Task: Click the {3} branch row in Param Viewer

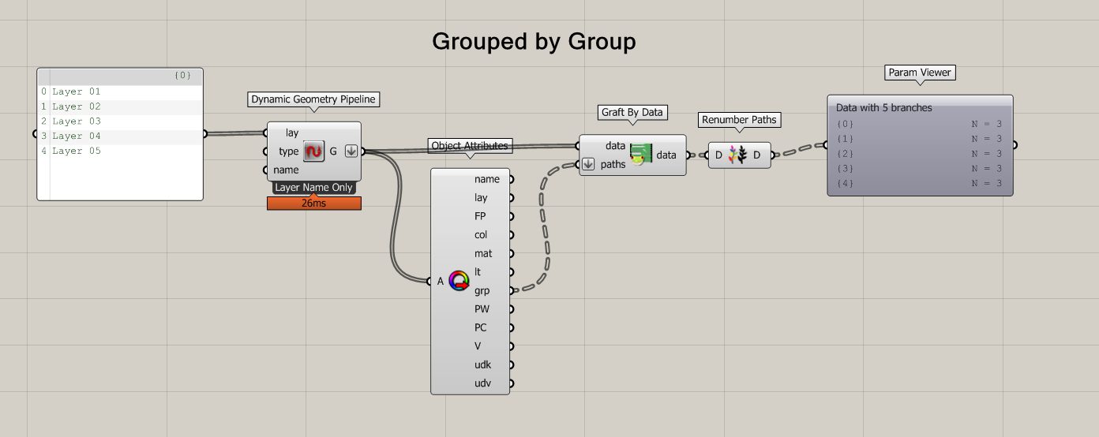Action: pos(920,168)
